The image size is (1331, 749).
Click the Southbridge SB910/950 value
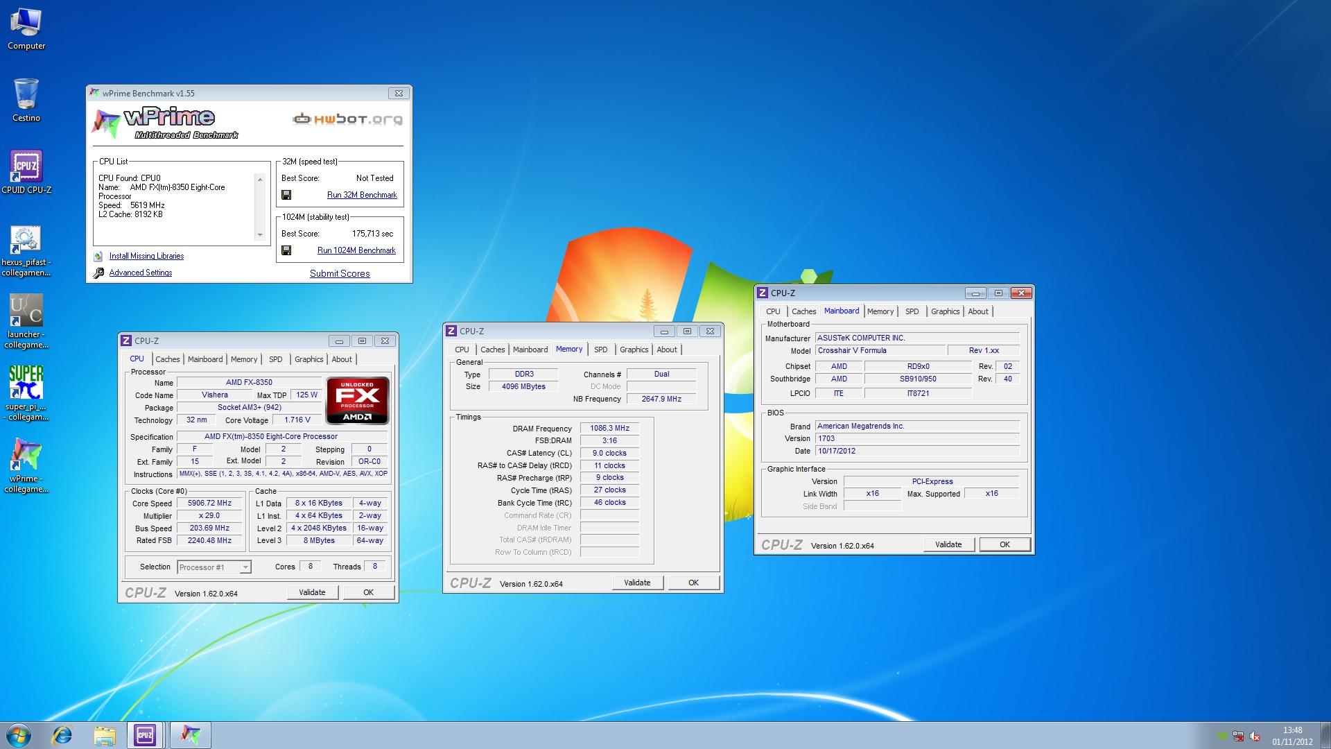click(x=918, y=379)
